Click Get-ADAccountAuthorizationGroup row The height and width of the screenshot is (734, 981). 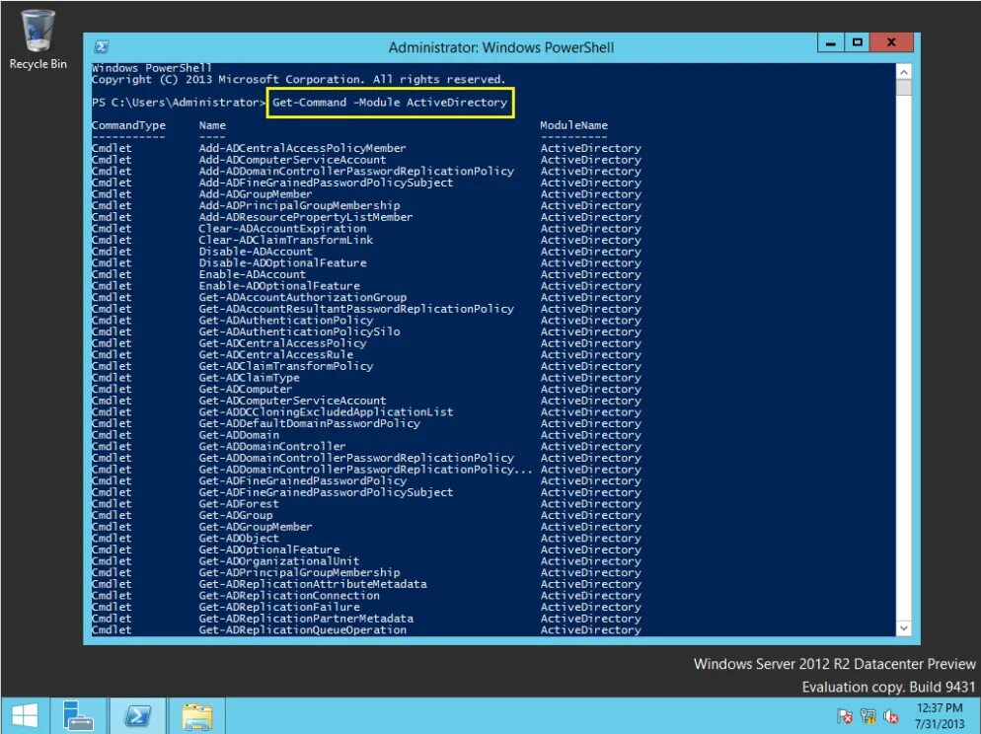(x=366, y=297)
